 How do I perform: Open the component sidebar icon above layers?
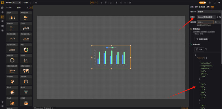[2, 8]
